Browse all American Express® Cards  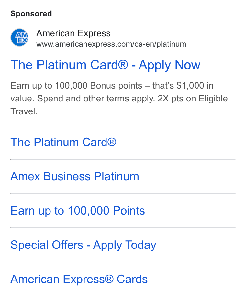79,279
